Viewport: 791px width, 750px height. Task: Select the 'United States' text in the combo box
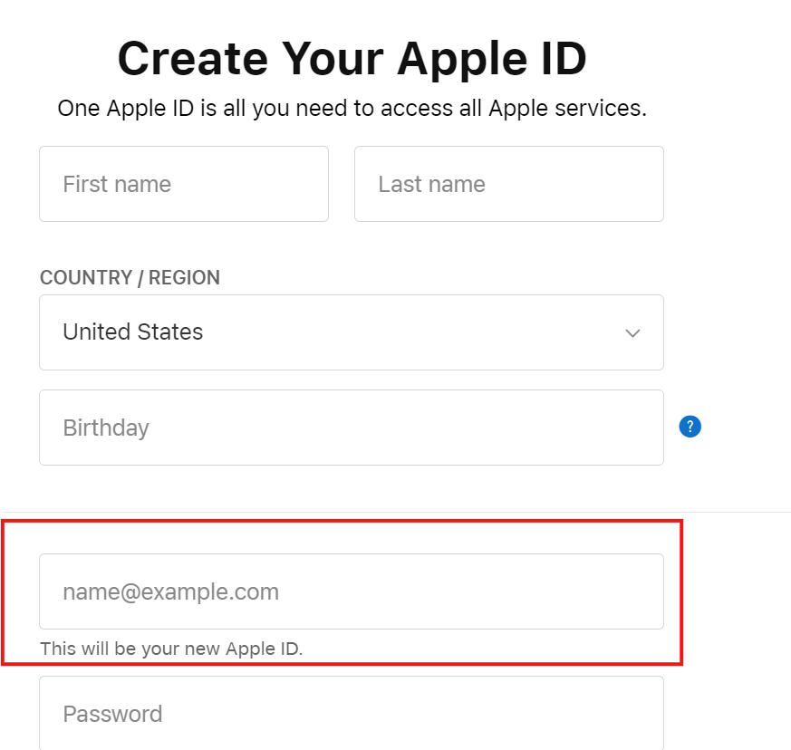pos(132,332)
